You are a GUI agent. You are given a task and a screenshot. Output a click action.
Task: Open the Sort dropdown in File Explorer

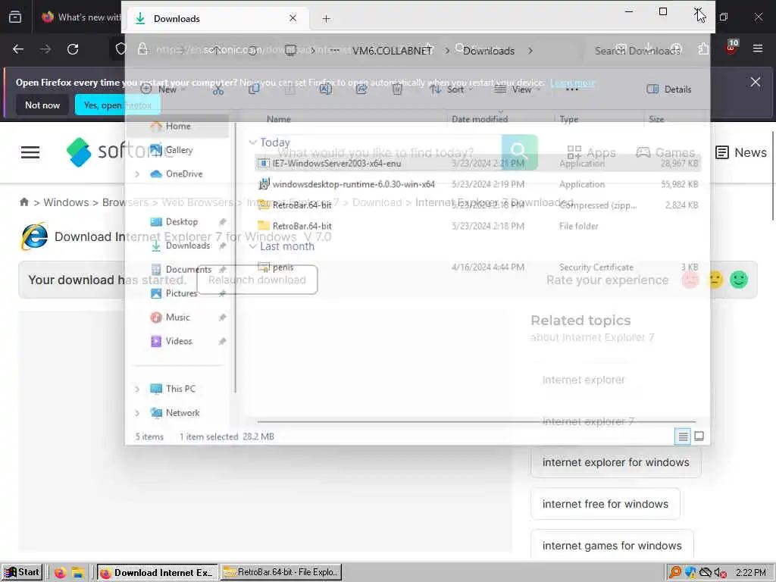pyautogui.click(x=451, y=89)
